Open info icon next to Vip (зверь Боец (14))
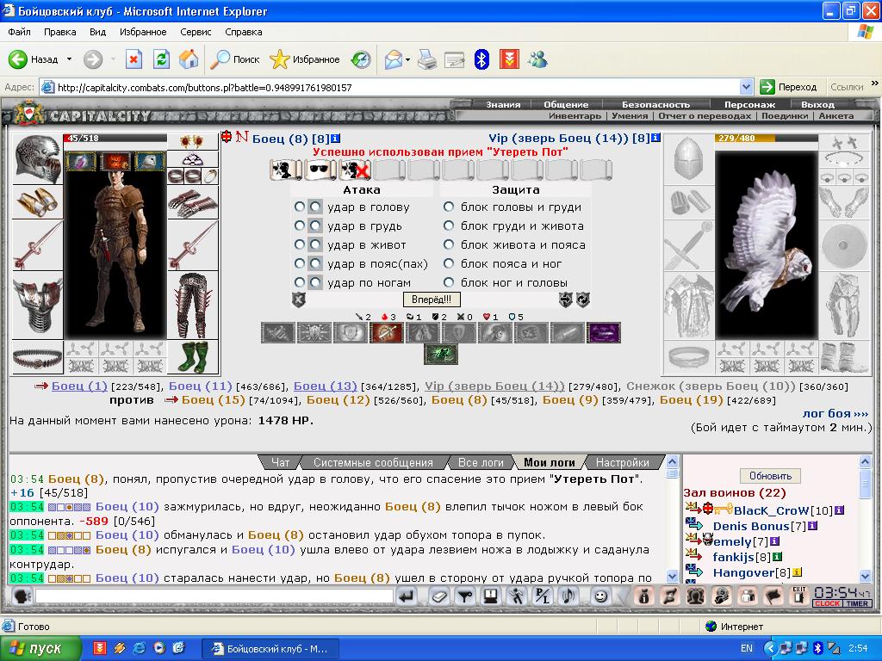This screenshot has height=661, width=882. 655,139
